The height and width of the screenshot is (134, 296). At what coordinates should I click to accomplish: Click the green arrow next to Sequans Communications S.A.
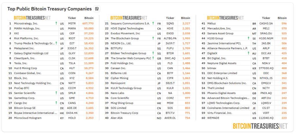153,23
